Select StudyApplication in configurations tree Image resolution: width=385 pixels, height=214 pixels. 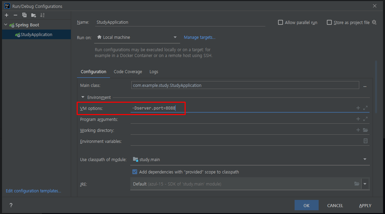click(36, 35)
